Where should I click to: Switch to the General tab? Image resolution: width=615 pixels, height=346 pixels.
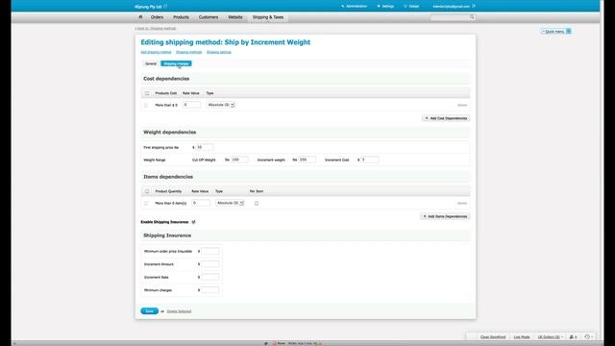(x=151, y=63)
